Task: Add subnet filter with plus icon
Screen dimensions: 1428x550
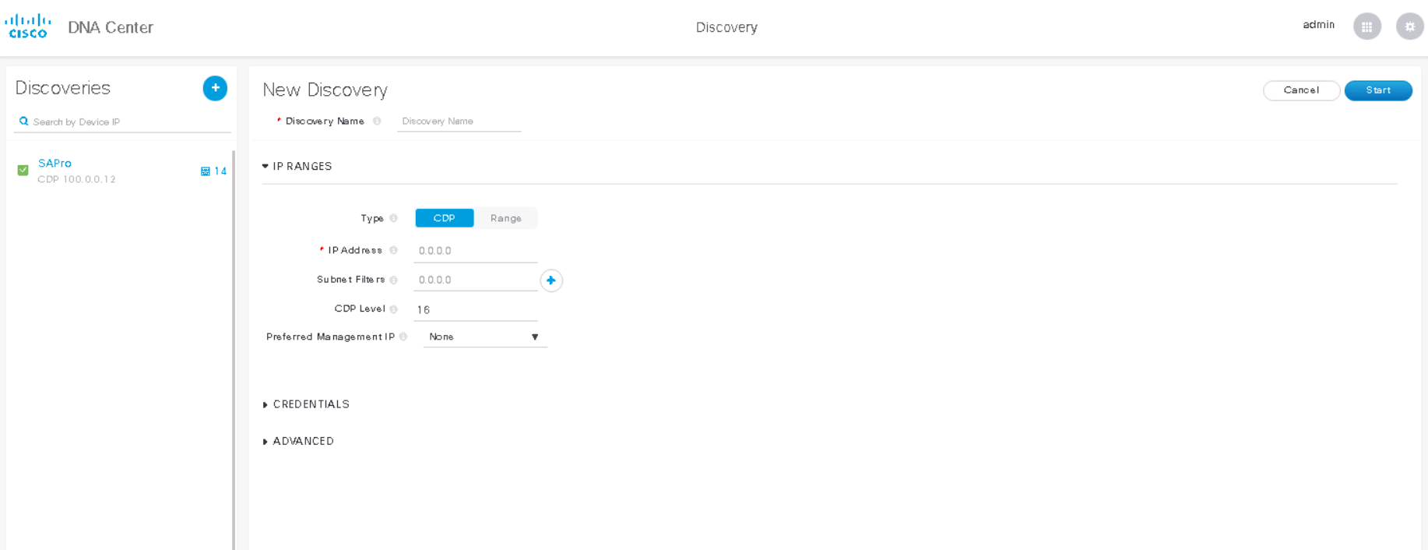Action: (x=551, y=280)
